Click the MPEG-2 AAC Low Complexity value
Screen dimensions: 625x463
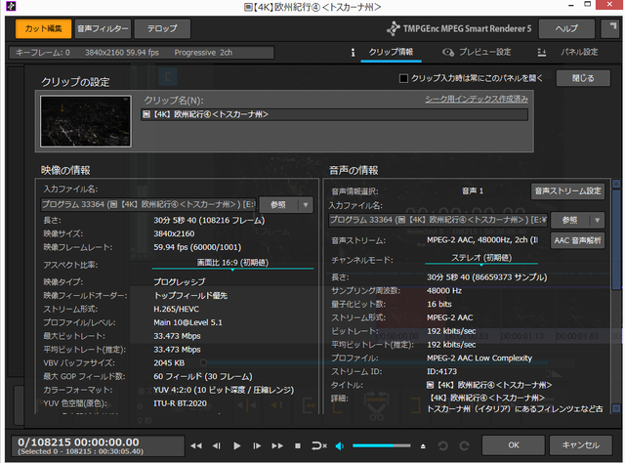click(479, 358)
